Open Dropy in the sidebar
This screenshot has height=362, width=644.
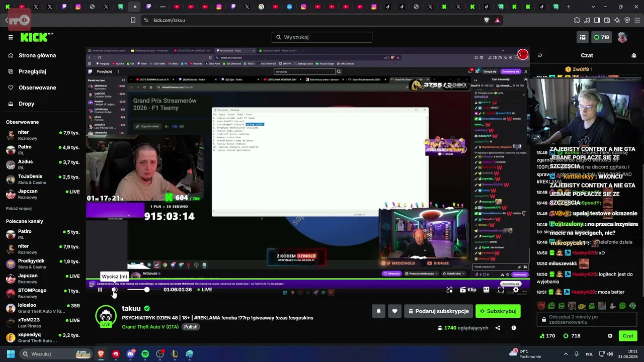coord(27,104)
